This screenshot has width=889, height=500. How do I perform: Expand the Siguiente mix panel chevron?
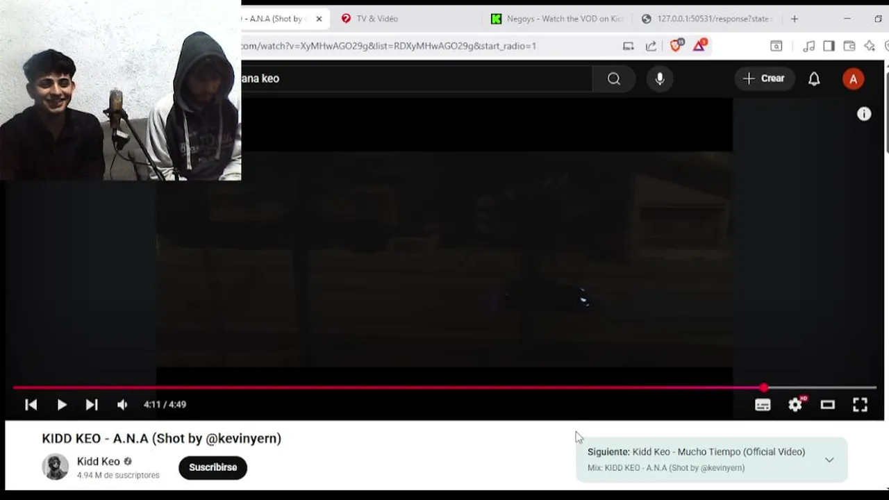click(x=829, y=460)
